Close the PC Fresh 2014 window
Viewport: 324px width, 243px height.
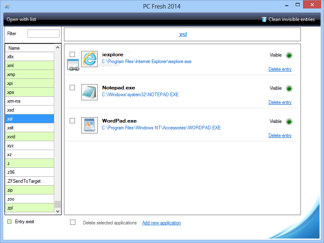(312, 4)
